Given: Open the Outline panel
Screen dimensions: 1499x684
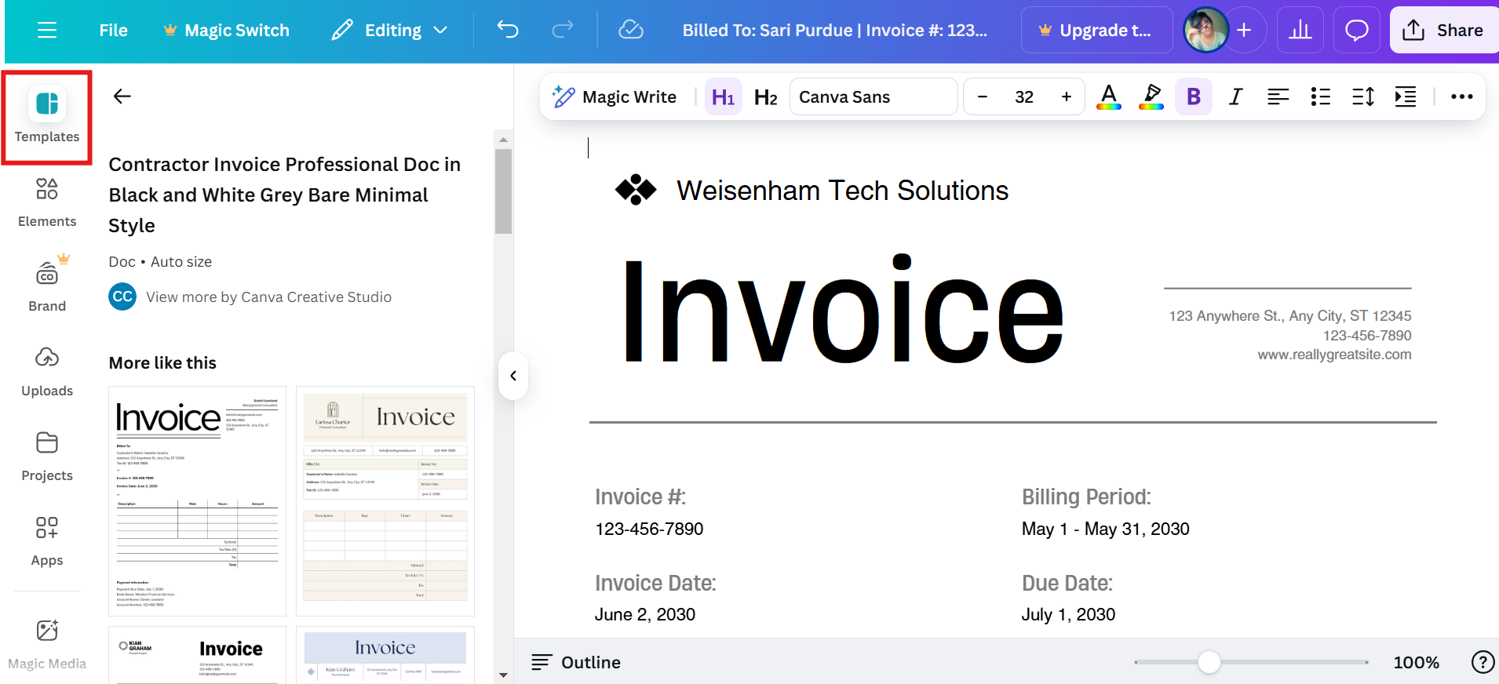Looking at the screenshot, I should tap(576, 663).
